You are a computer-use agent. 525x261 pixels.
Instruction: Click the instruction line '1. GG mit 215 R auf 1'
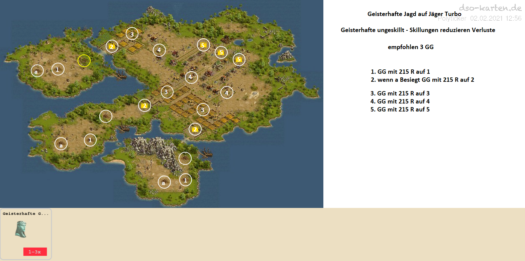(x=400, y=72)
